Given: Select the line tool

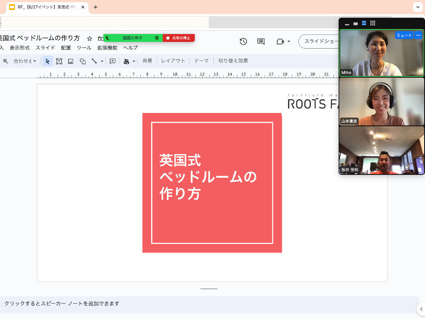Looking at the screenshot, I should pyautogui.click(x=94, y=61).
